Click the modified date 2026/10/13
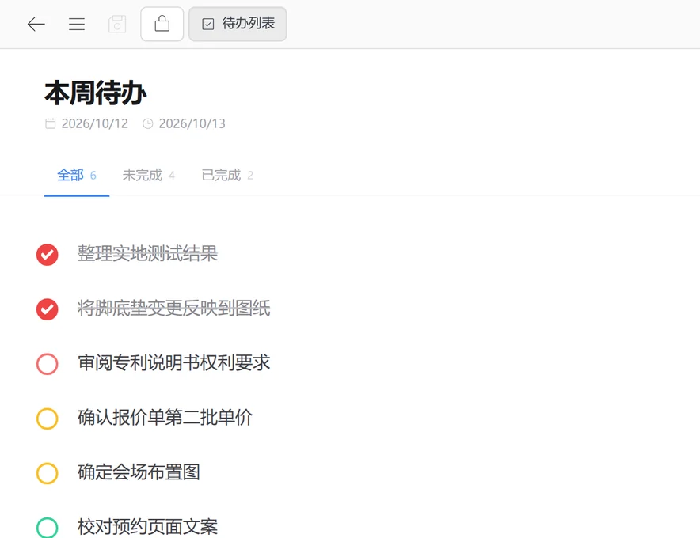 (192, 123)
